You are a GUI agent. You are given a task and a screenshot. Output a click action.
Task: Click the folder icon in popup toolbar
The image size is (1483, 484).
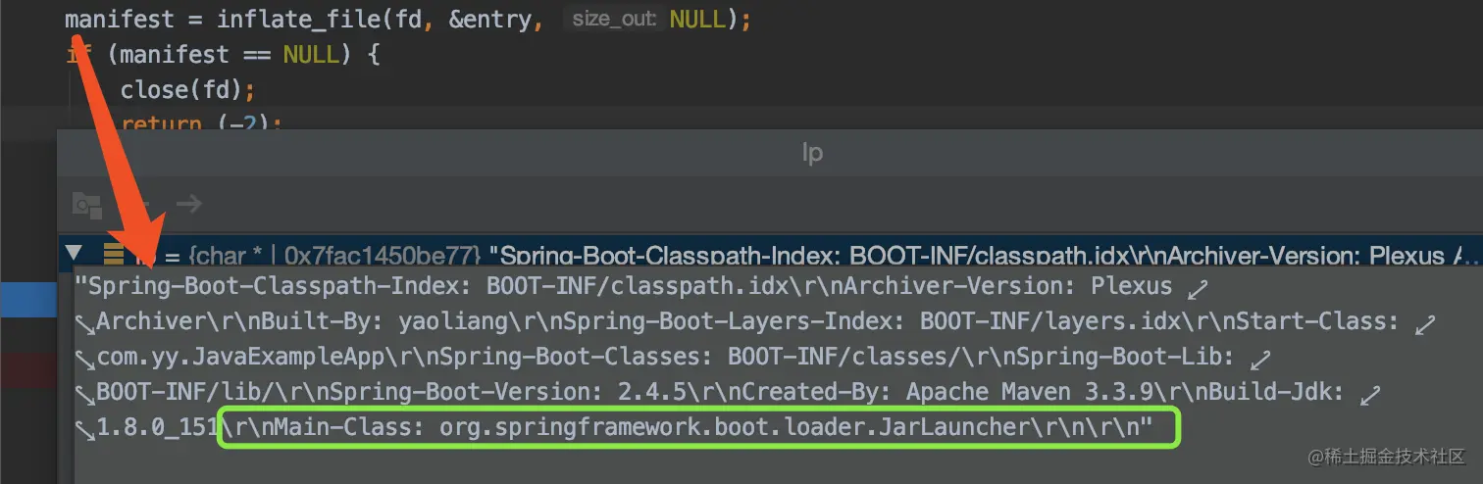tap(87, 205)
